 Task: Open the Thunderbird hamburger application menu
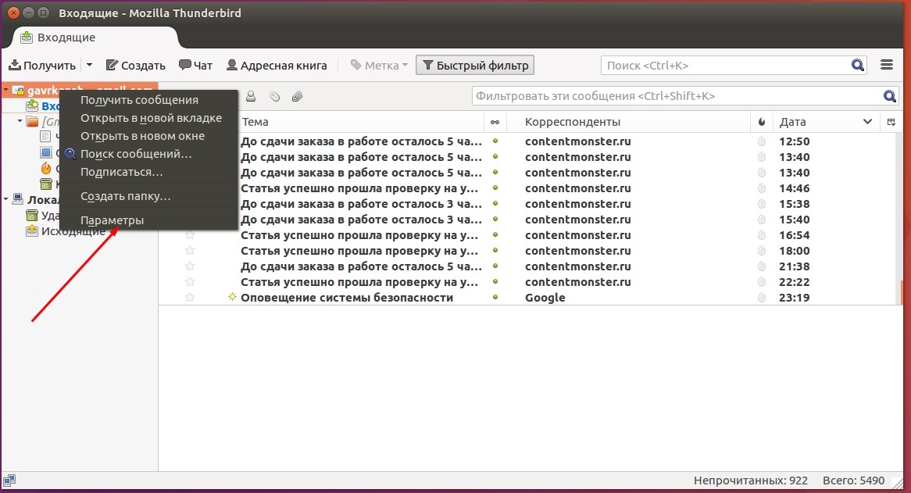(887, 65)
